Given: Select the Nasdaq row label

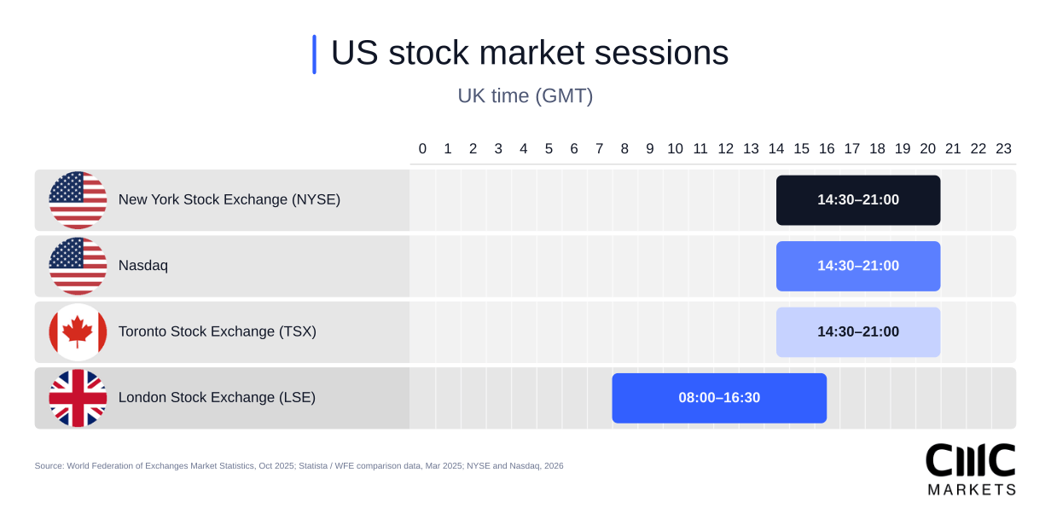Looking at the screenshot, I should tap(143, 266).
